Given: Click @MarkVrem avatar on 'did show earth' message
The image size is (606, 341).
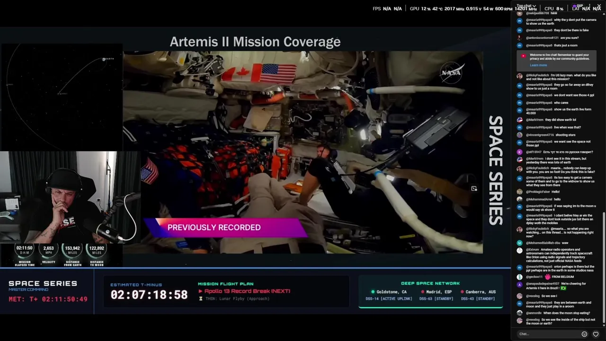Looking at the screenshot, I should coord(519,120).
